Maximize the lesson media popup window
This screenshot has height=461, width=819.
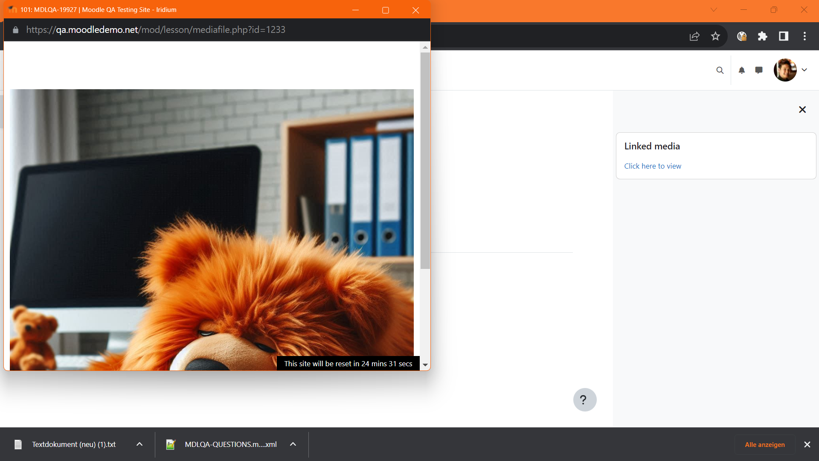[386, 10]
